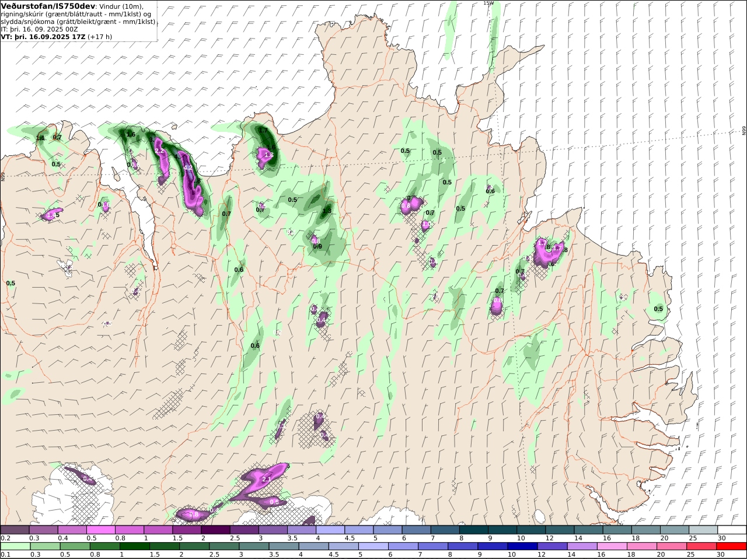The image size is (747, 559).
Task: Click the bright red swatch above label 30 in the bottom legend row
Action: (x=731, y=546)
